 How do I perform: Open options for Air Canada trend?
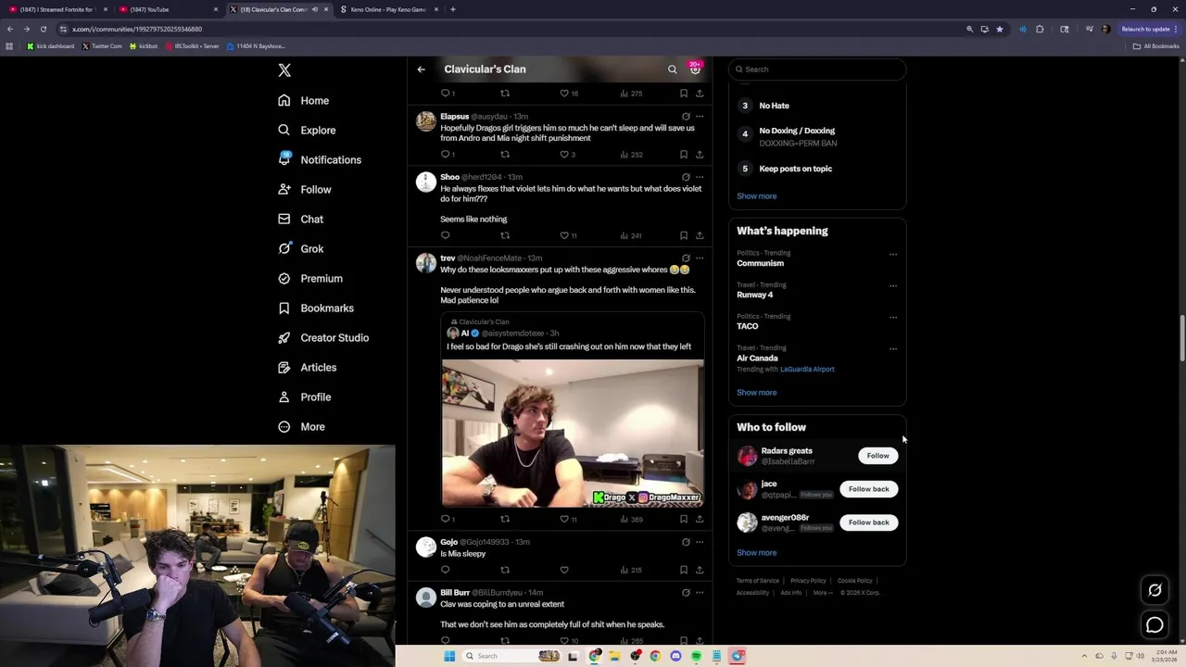893,349
